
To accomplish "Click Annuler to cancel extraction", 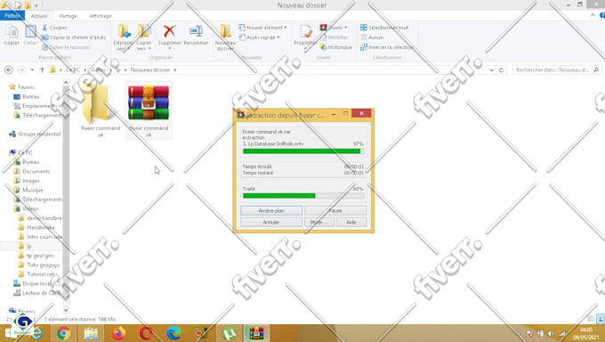I will (271, 222).
